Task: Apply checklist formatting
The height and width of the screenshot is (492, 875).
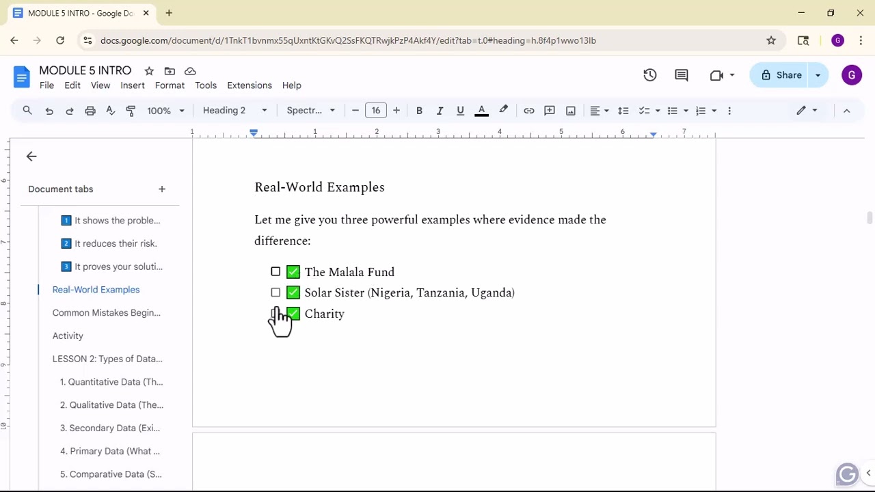Action: click(x=643, y=111)
